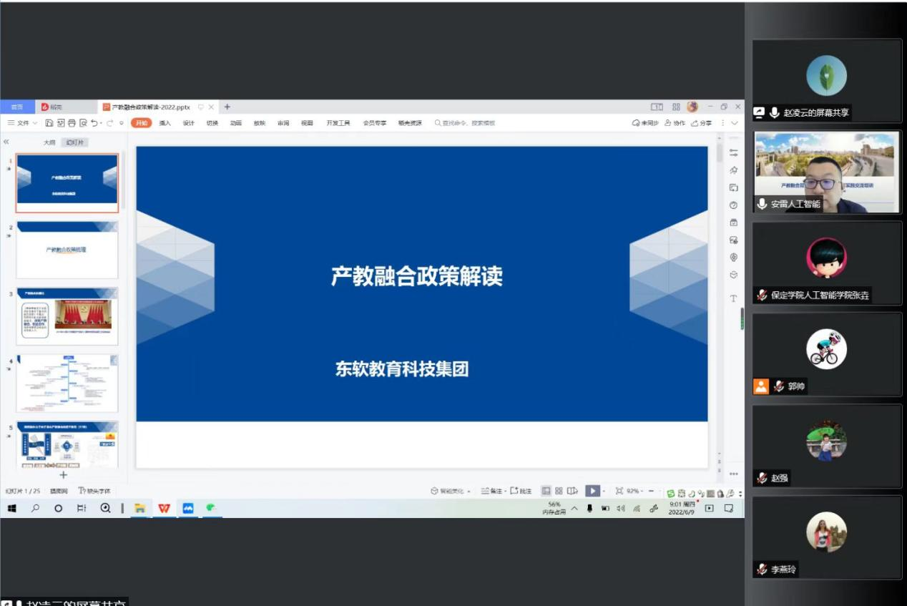This screenshot has width=907, height=606.
Task: Click the user avatar in title bar
Action: 692,107
